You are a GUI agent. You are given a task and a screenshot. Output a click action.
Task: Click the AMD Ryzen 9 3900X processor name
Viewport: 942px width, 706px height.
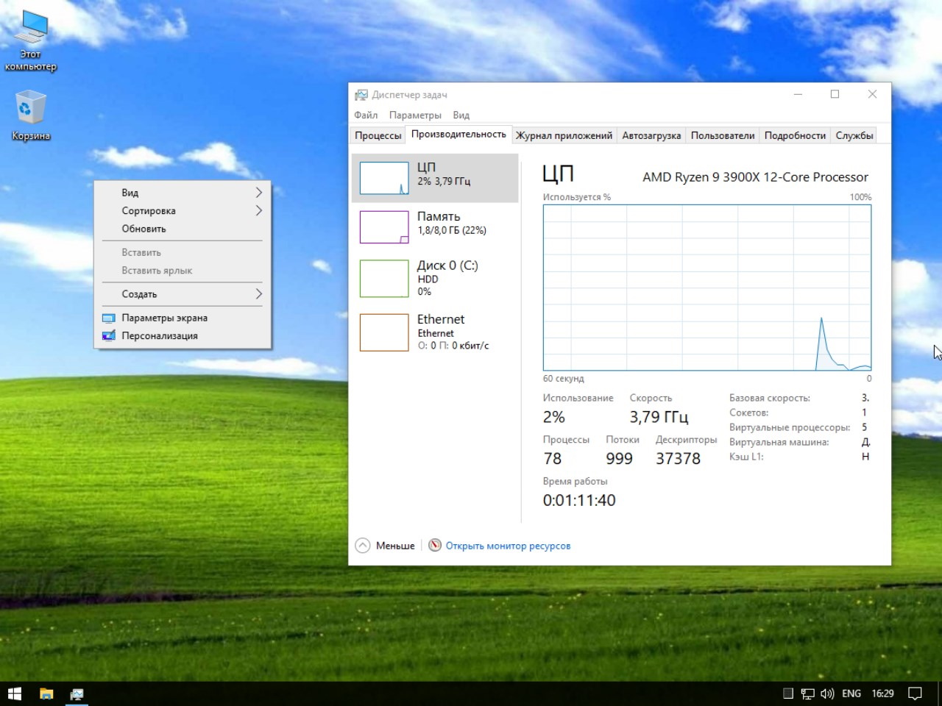(755, 177)
